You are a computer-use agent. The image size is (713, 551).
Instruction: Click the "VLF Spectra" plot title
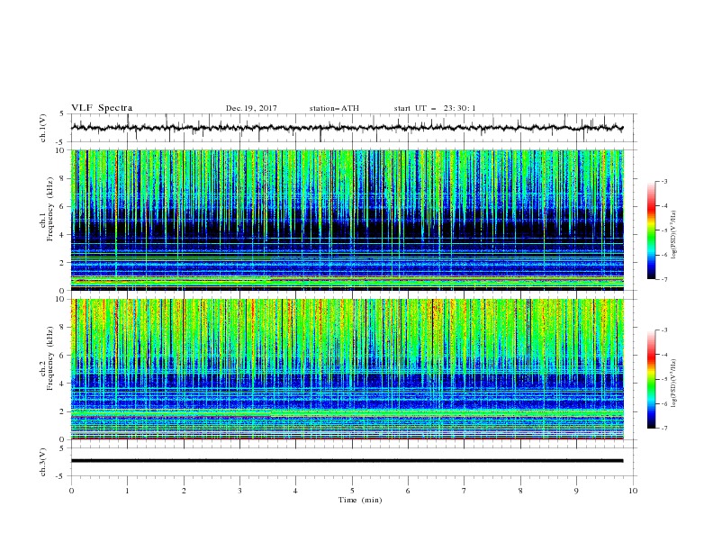102,108
